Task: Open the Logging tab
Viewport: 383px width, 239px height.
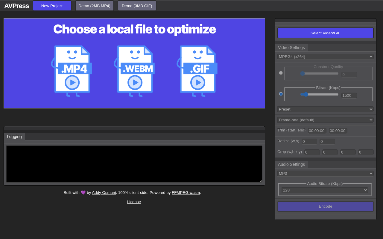Action: pos(14,137)
